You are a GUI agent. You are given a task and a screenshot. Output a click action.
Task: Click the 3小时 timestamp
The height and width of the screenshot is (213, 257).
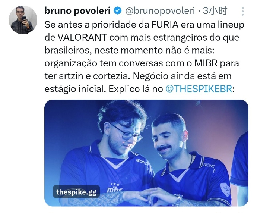215,11
